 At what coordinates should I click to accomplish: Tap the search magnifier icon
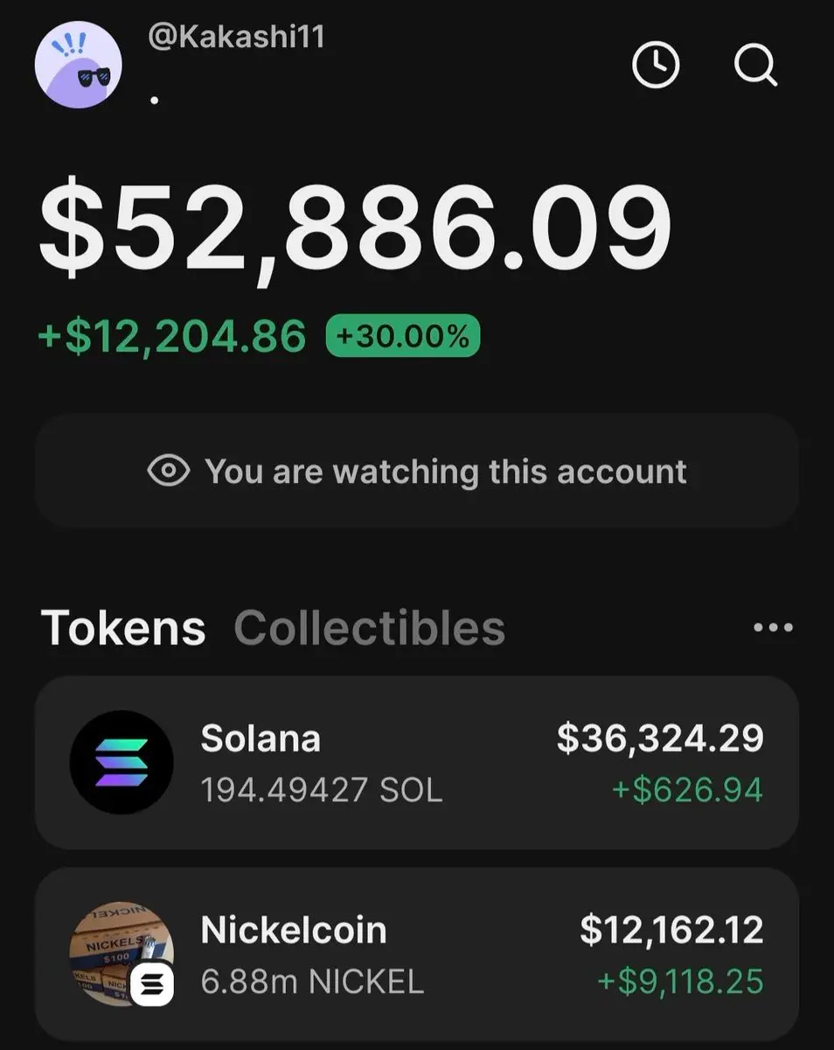754,65
